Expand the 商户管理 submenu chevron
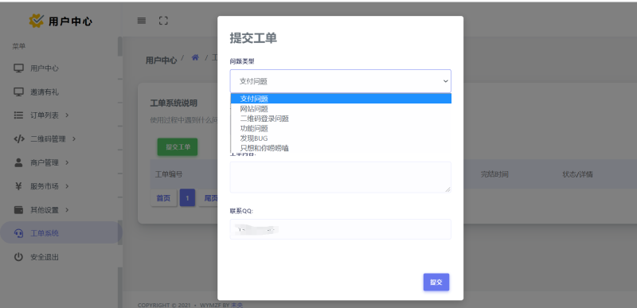Screen dimensions: 637x308 pyautogui.click(x=67, y=162)
